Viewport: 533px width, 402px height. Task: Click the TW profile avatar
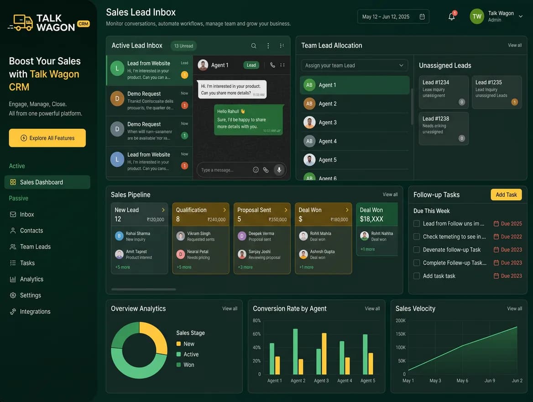(477, 16)
